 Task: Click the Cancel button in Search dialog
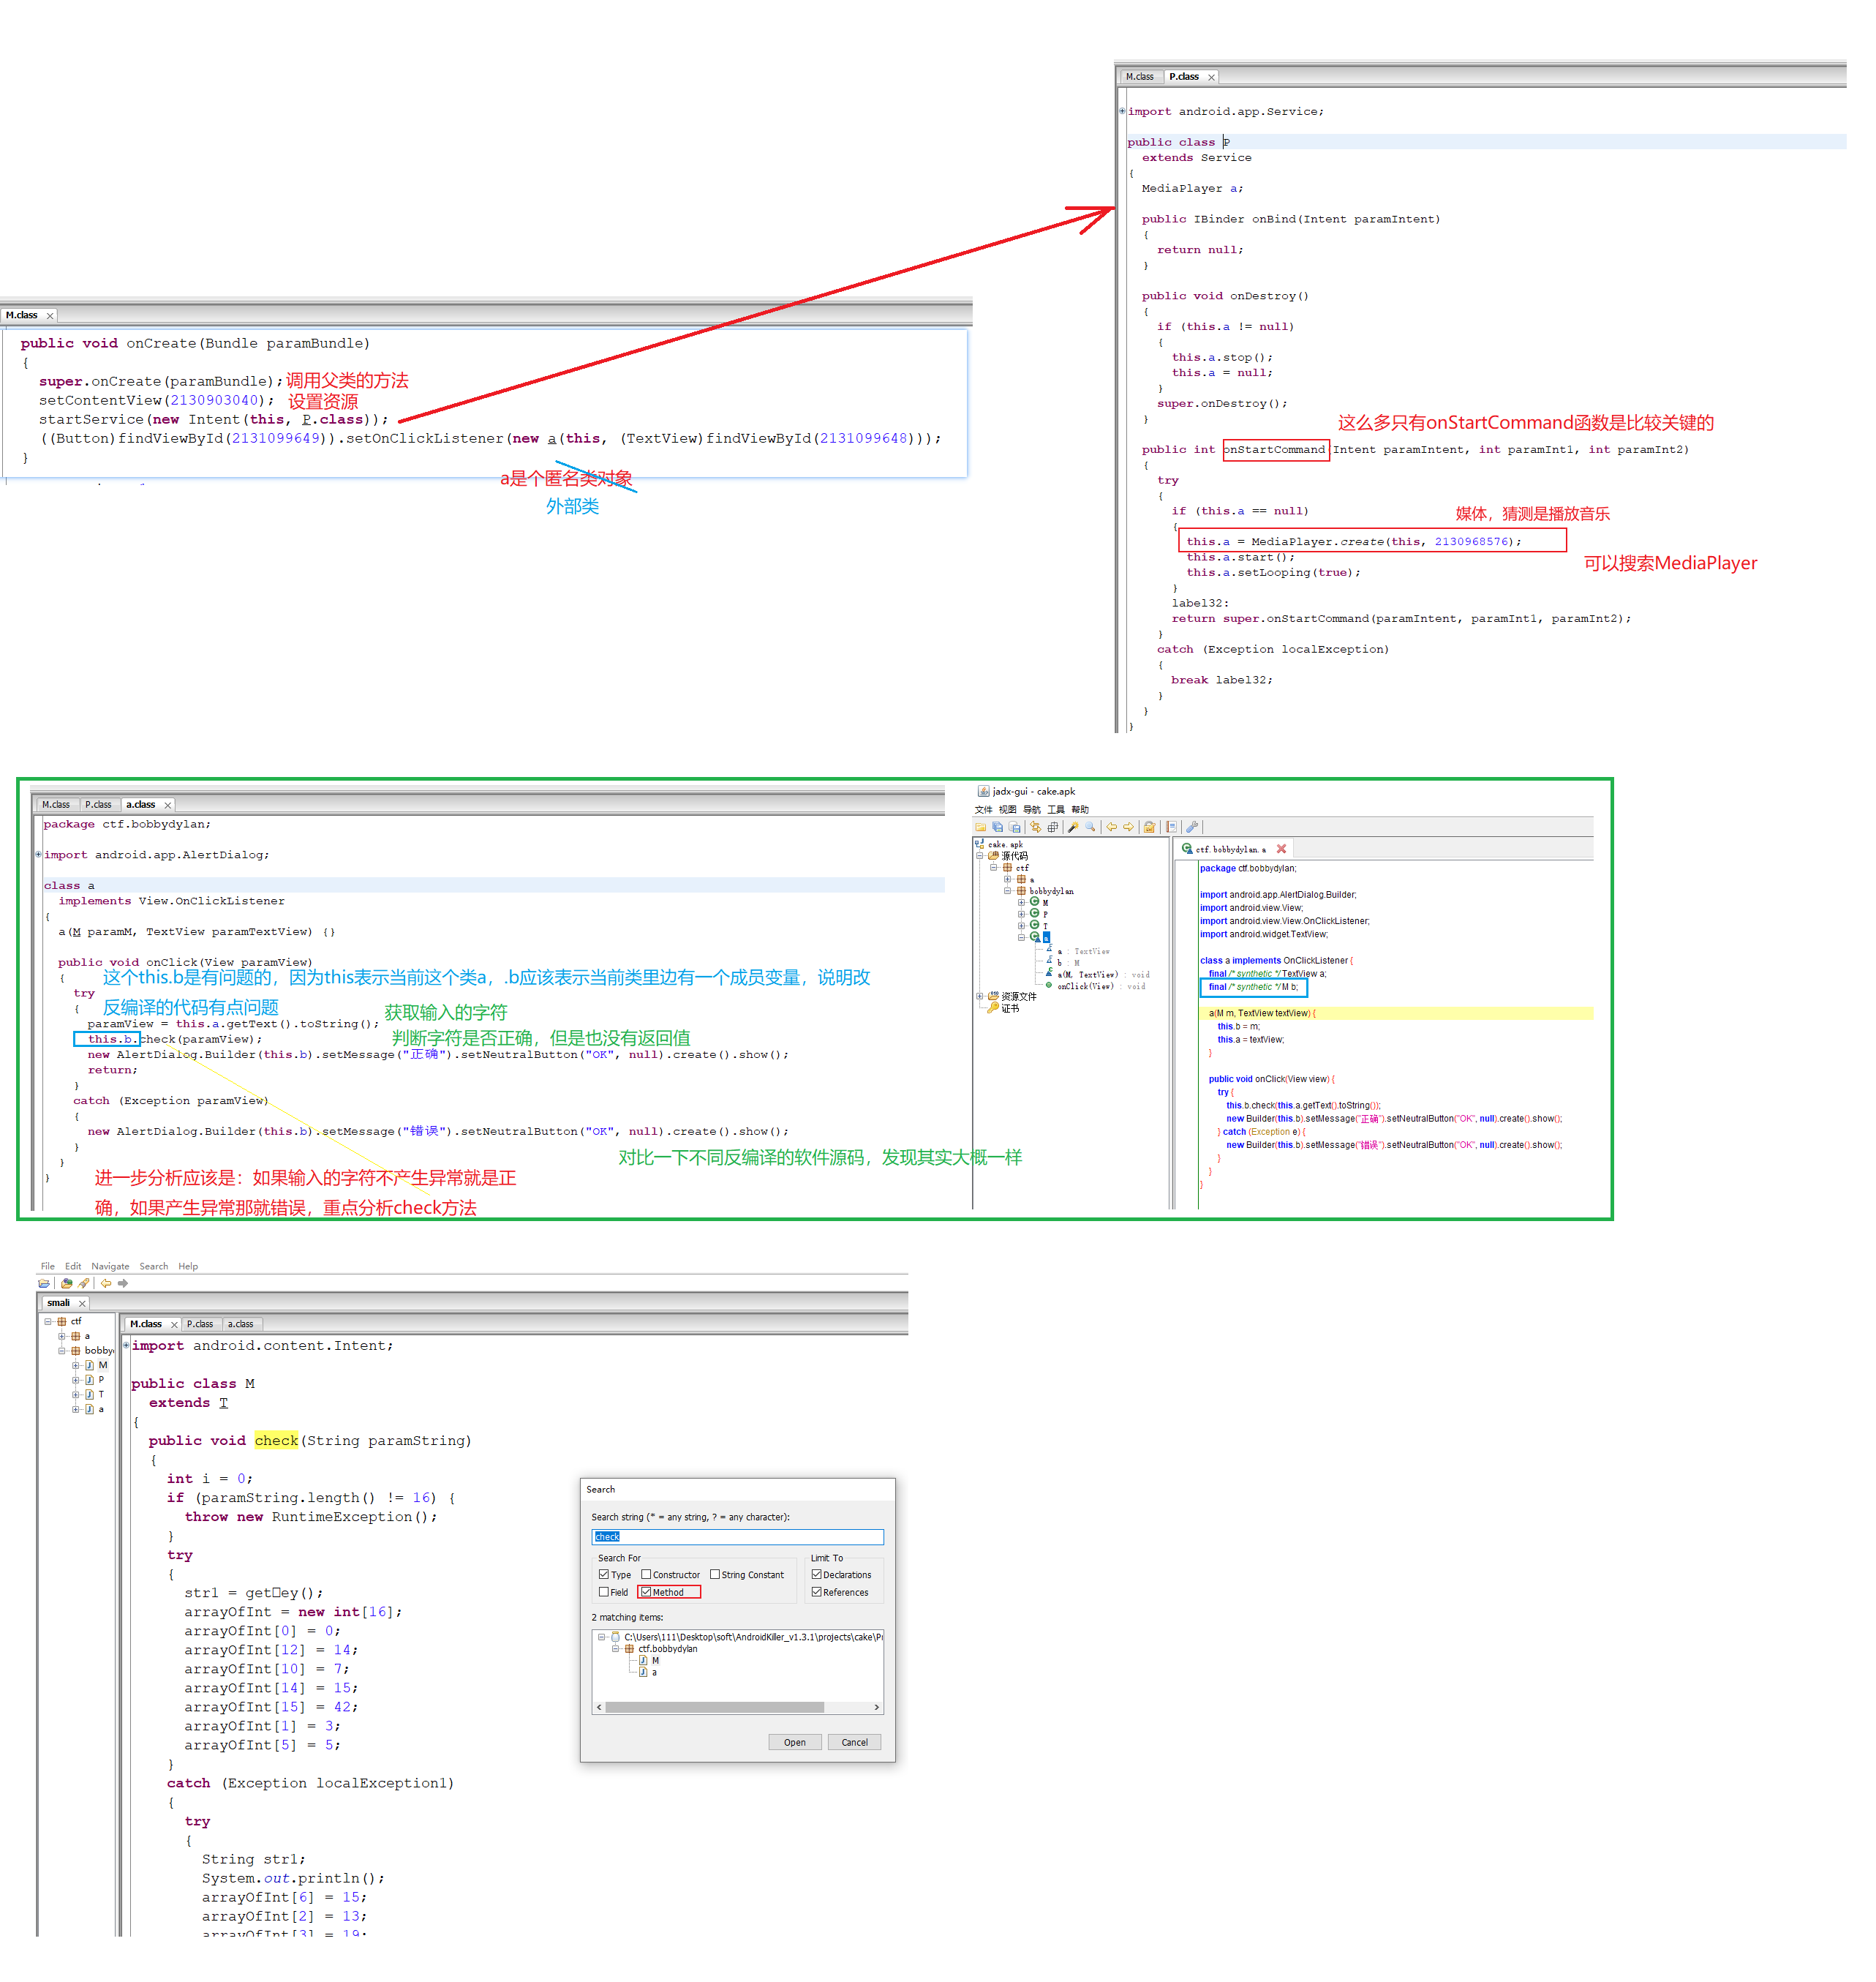point(854,1743)
